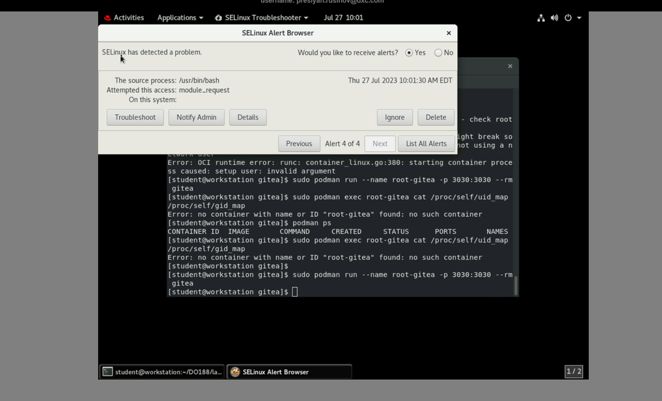
Task: Click the power icon in top bar
Action: pos(568,18)
